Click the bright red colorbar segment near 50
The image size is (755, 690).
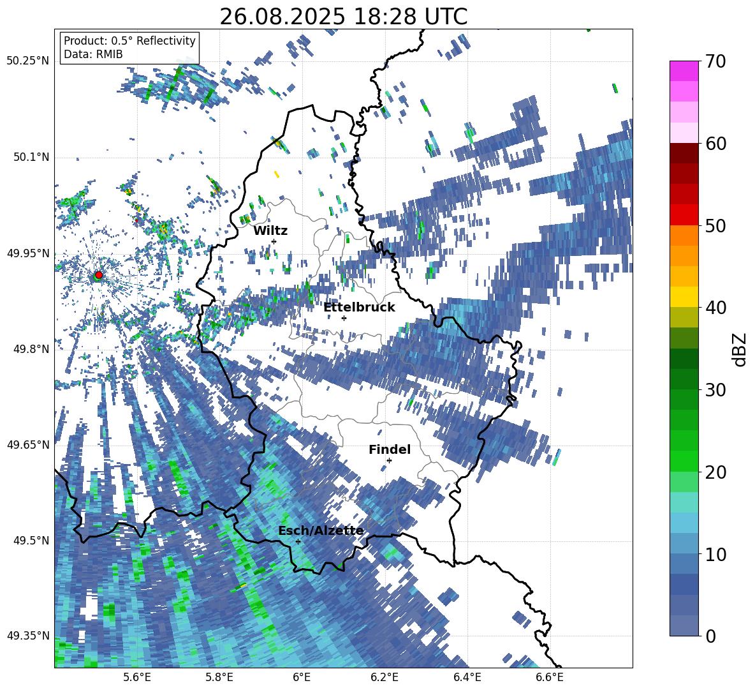pyautogui.click(x=684, y=215)
